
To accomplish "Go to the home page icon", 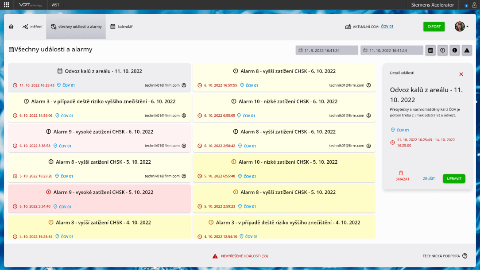I will [11, 27].
